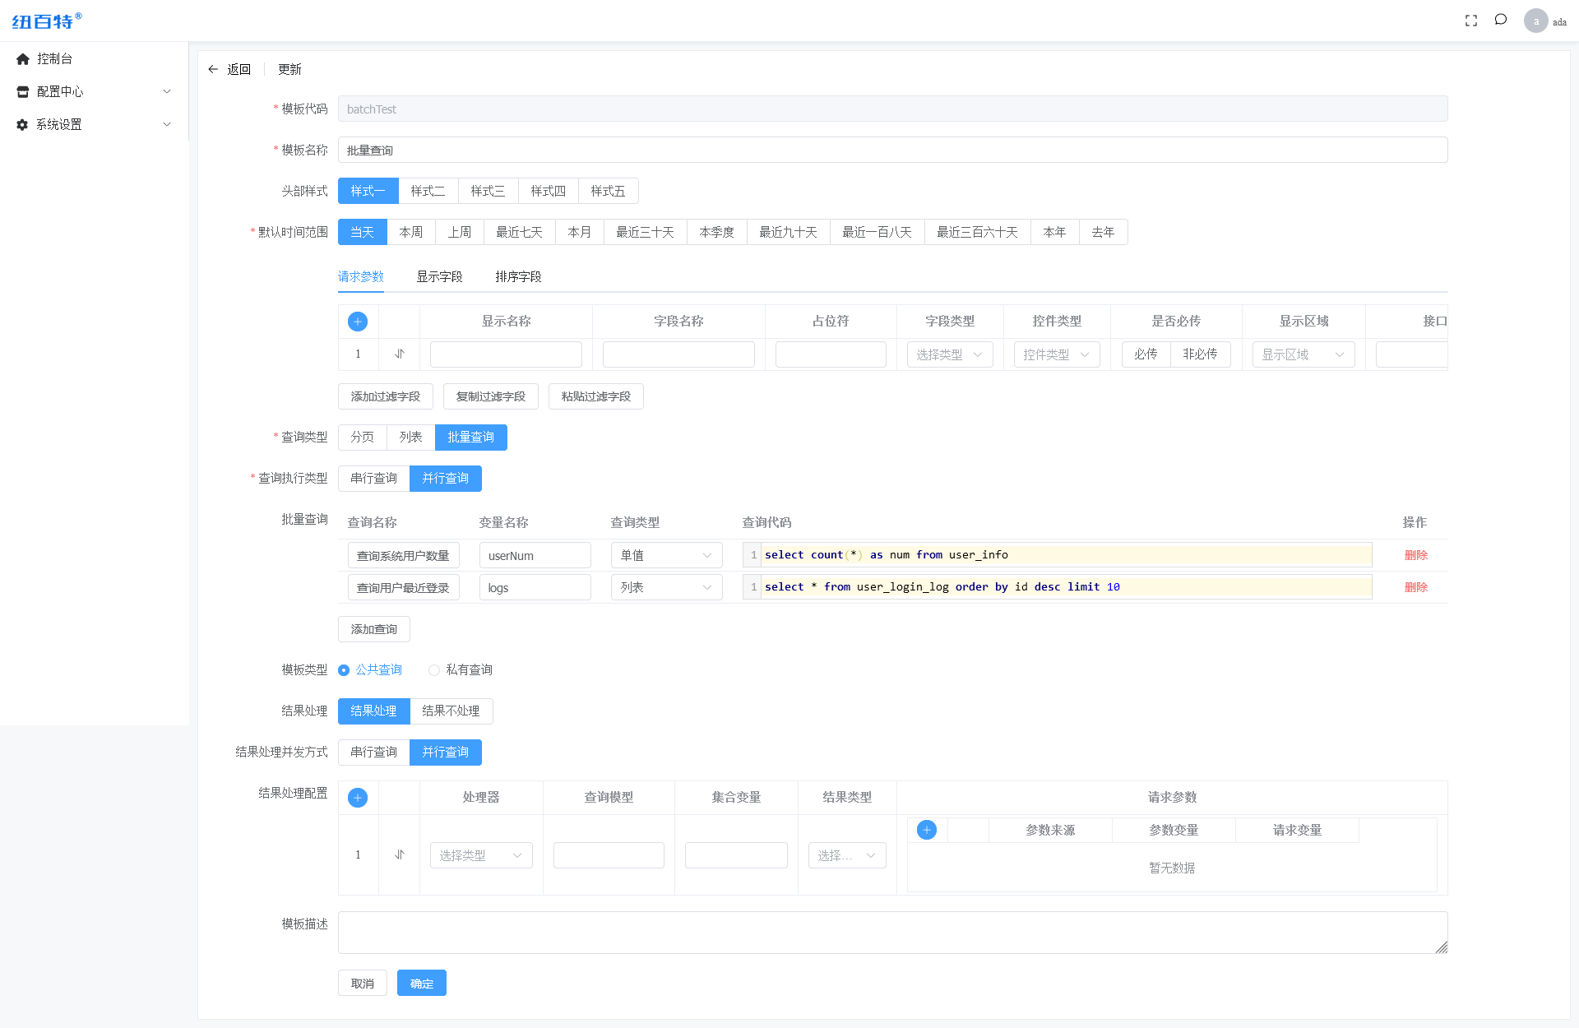
Task: Click the 纽百特 logo
Action: click(43, 21)
